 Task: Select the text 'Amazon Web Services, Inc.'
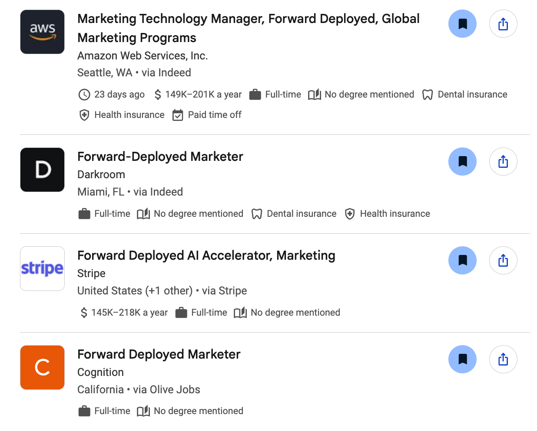143,56
